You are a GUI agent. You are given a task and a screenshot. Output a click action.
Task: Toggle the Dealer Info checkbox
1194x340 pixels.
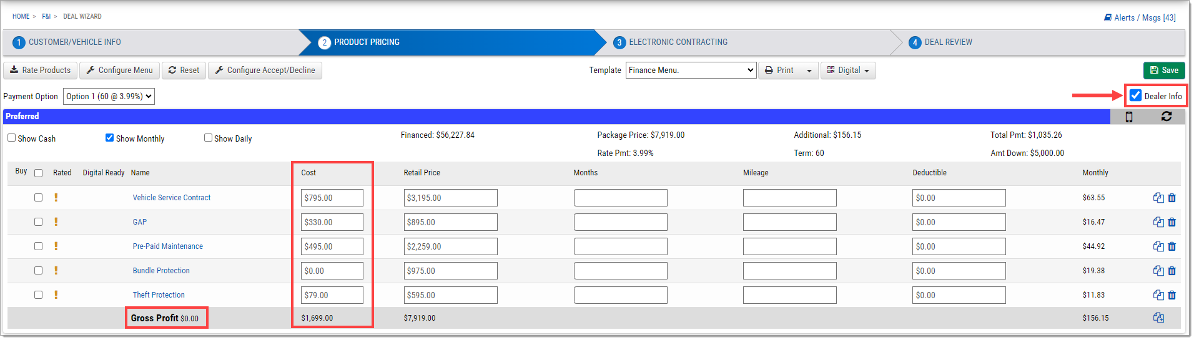pyautogui.click(x=1136, y=95)
